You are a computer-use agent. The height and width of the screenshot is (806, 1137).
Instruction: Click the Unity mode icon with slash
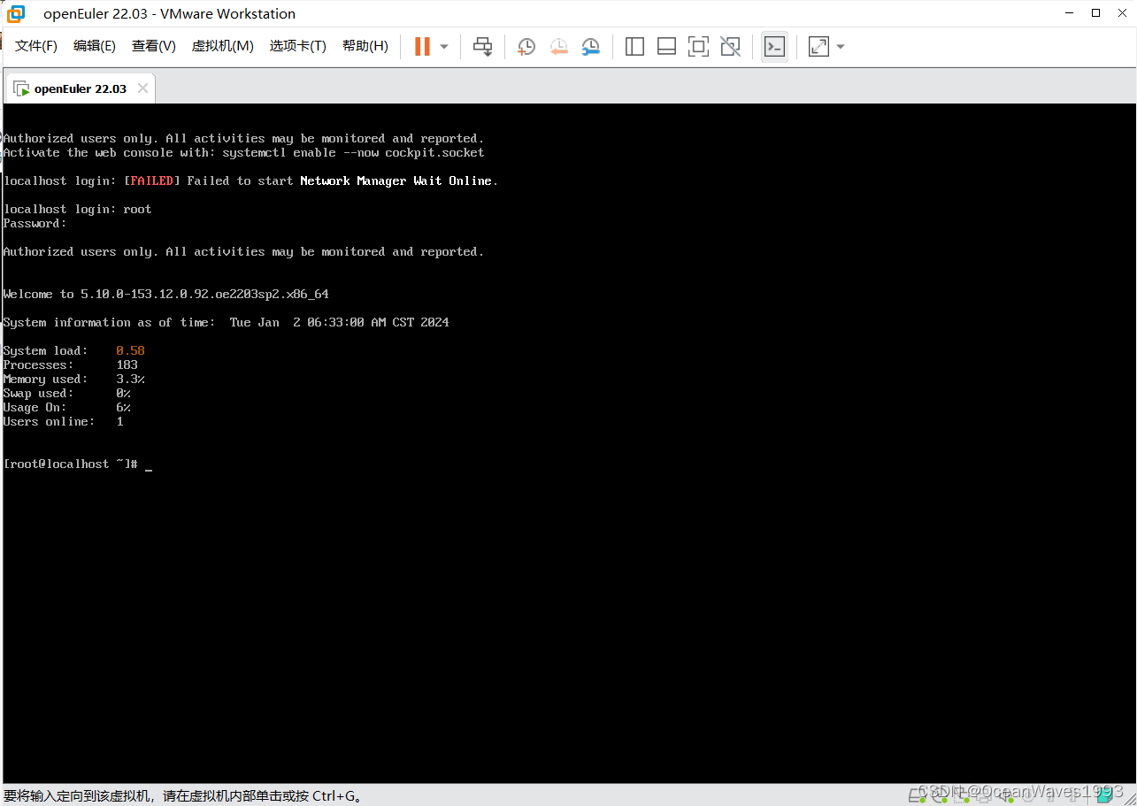(730, 46)
